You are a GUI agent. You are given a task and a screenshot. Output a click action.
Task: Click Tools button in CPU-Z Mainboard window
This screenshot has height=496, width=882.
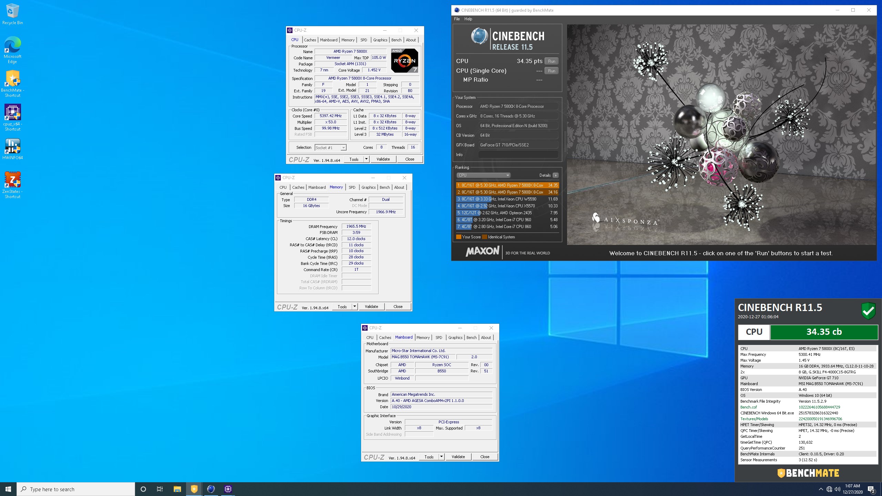(429, 457)
